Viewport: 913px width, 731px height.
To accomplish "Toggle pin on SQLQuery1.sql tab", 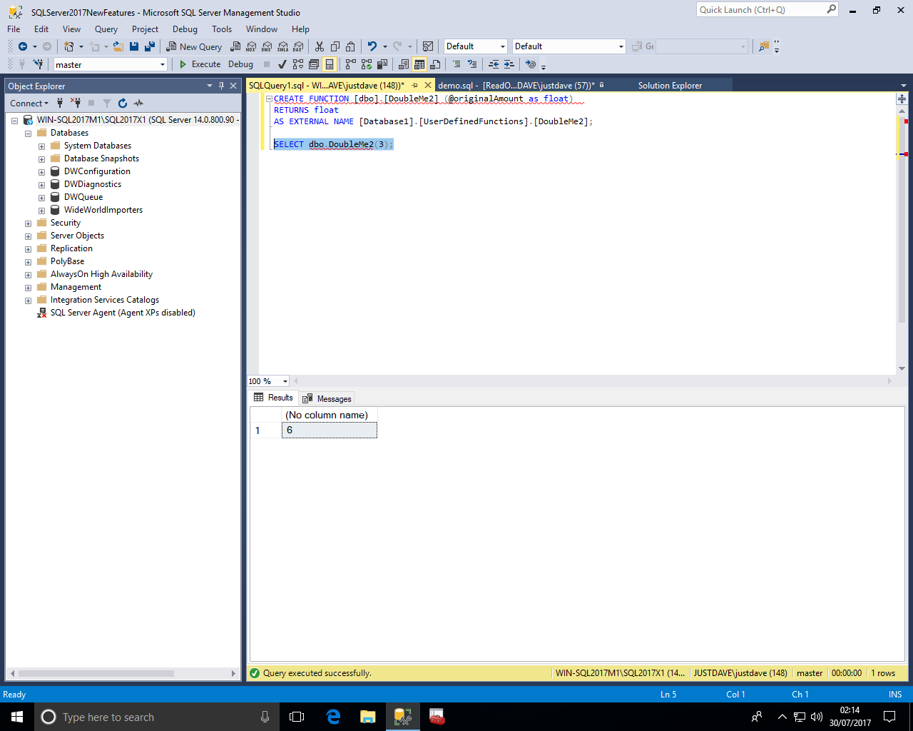I will tap(414, 85).
